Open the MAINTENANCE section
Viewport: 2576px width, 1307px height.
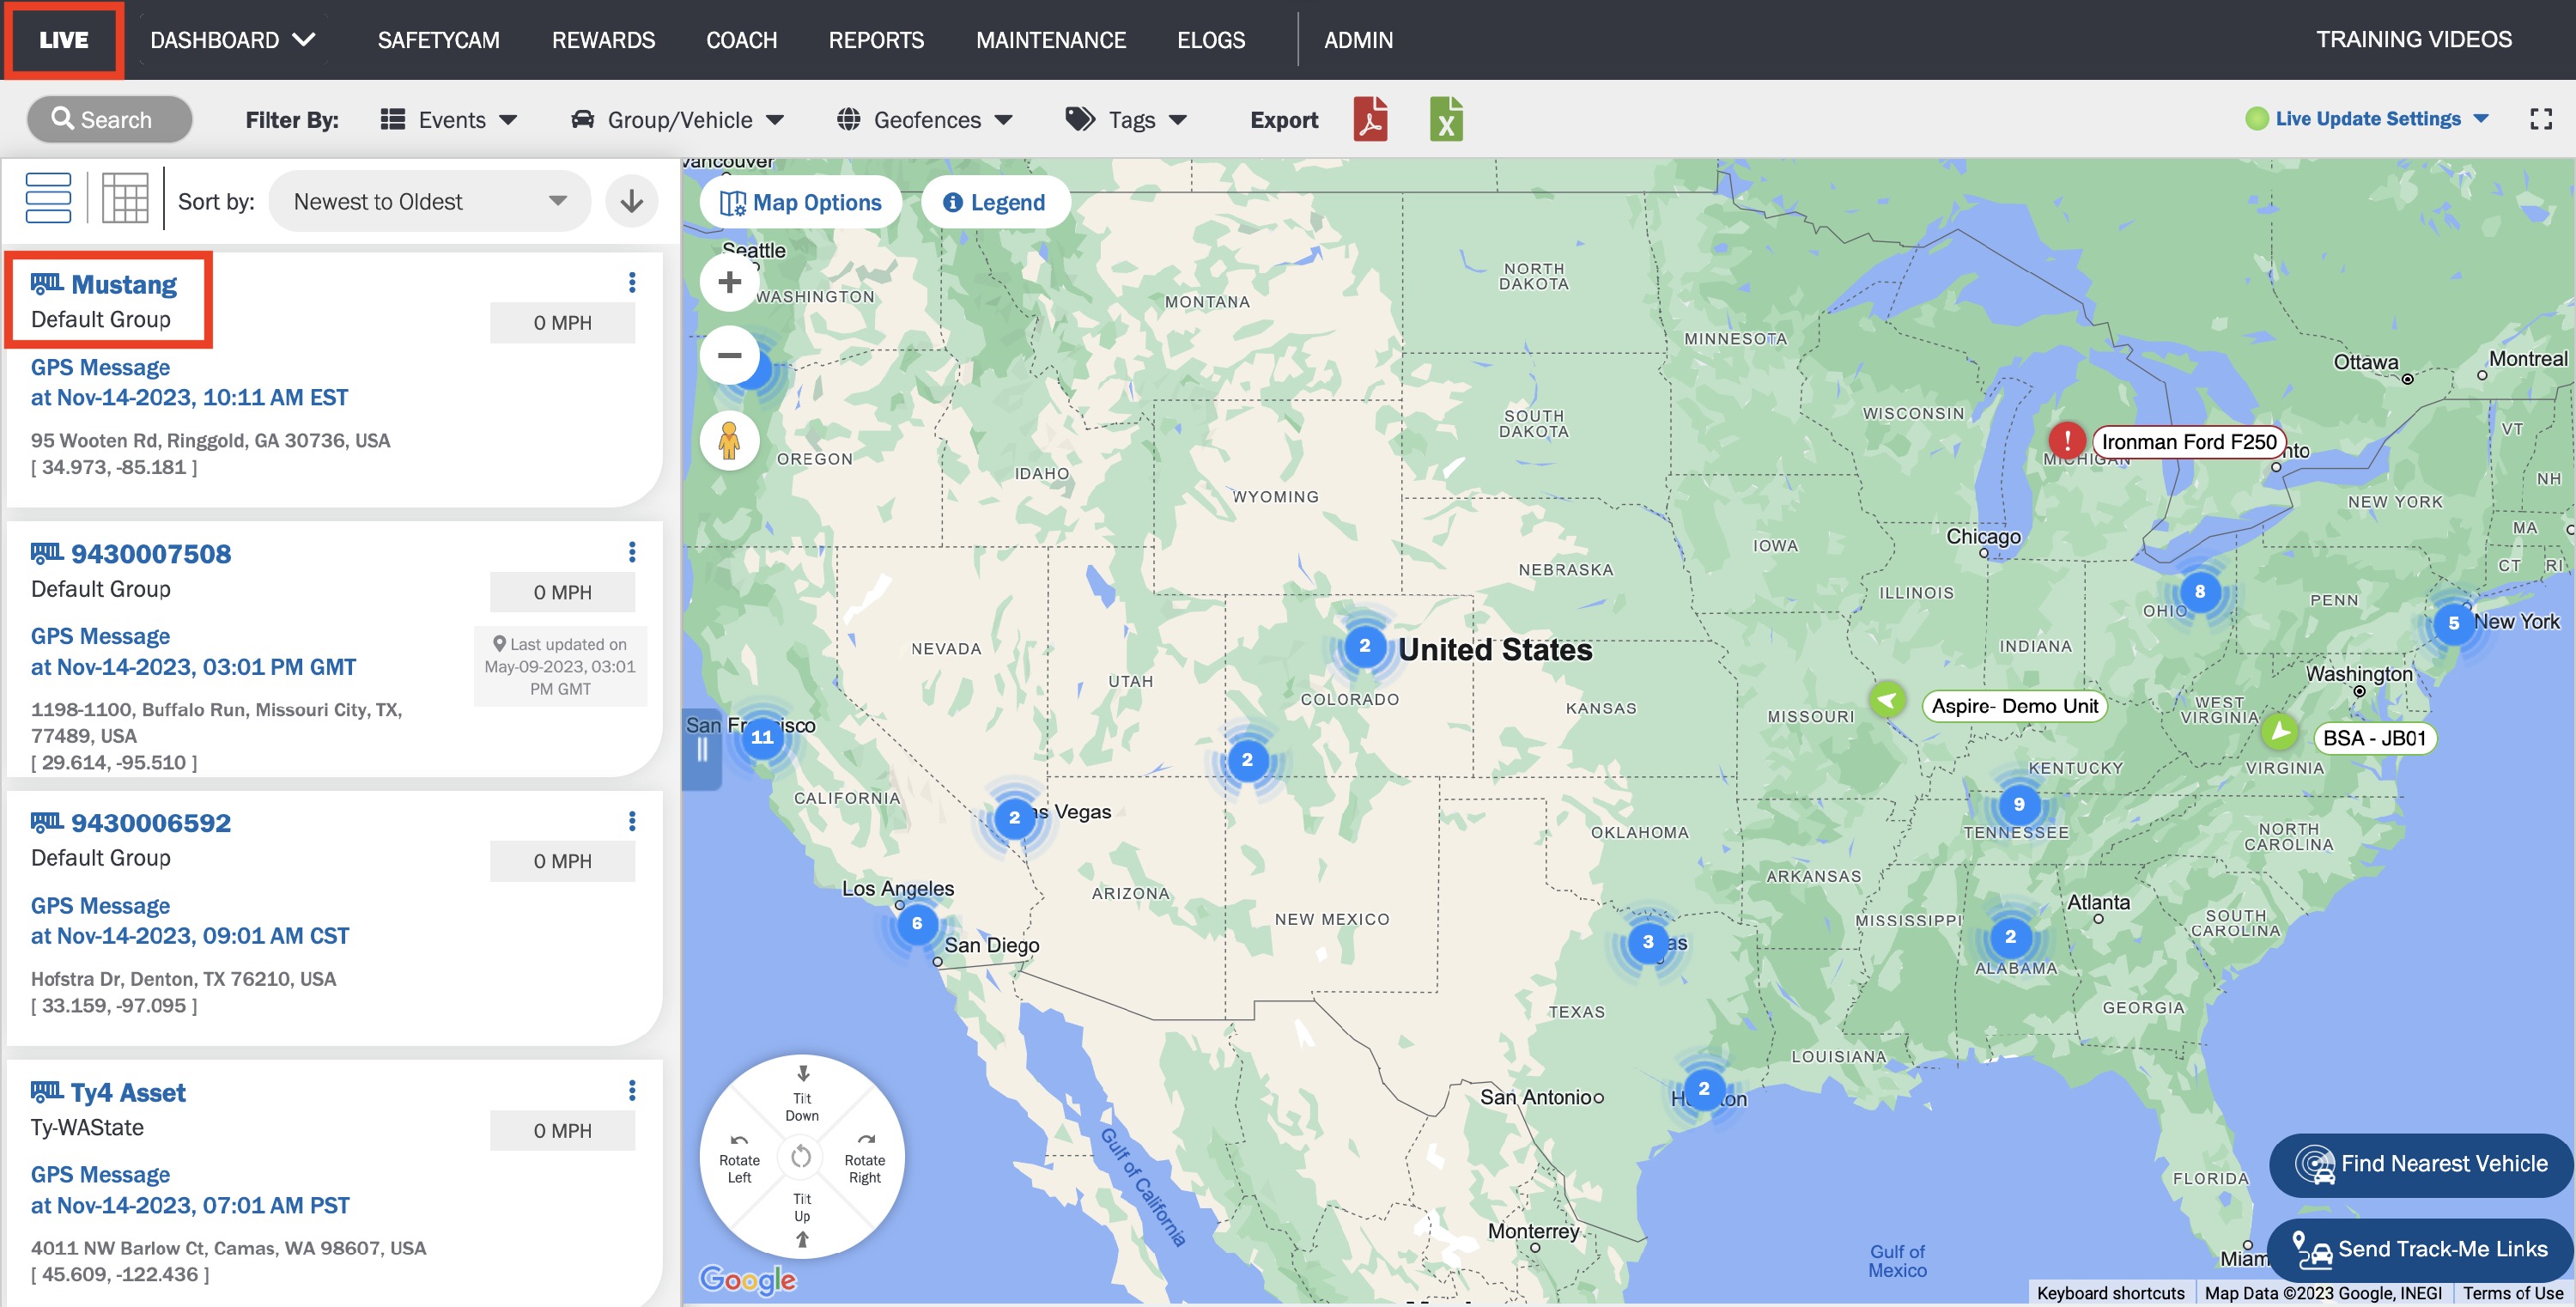(1050, 40)
